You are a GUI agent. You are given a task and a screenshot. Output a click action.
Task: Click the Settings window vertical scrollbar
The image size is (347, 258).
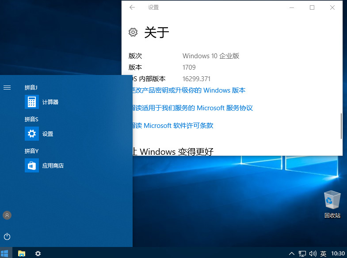tap(341, 126)
